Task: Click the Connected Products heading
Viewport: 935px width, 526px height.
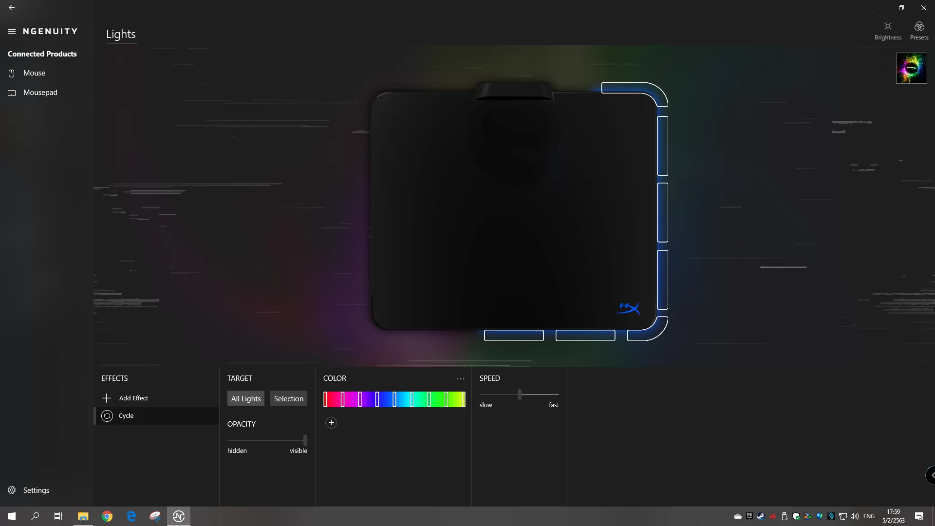Action: (x=42, y=54)
